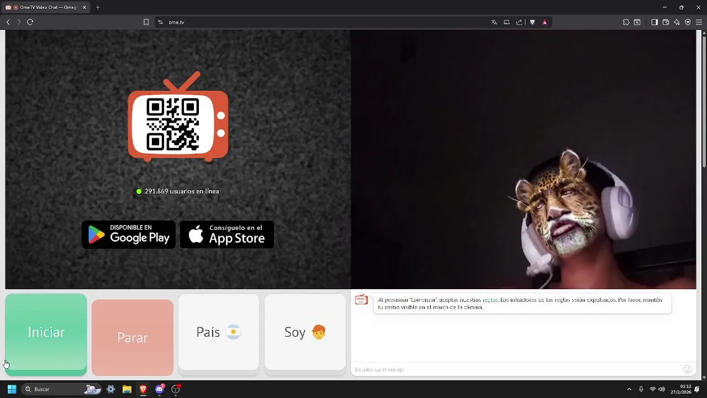Open site settings icon beside ome.tv URL
This screenshot has height=398, width=707.
coord(160,22)
